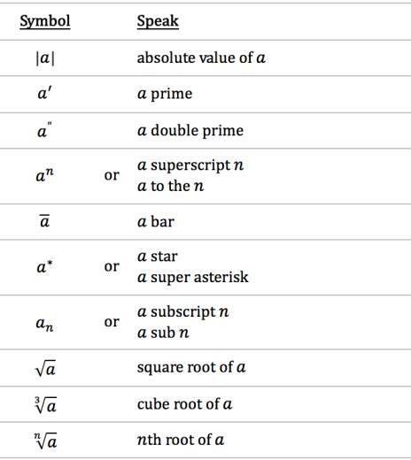The height and width of the screenshot is (460, 411).
Task: Click the text 'a double prime'
Action: tap(190, 131)
